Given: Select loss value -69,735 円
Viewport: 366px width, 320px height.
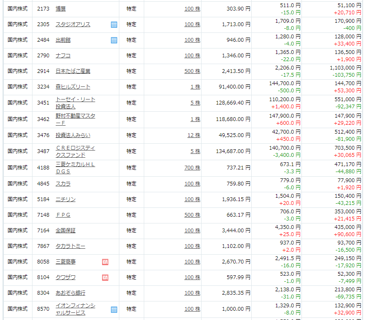Looking at the screenshot, I should pos(348,297).
